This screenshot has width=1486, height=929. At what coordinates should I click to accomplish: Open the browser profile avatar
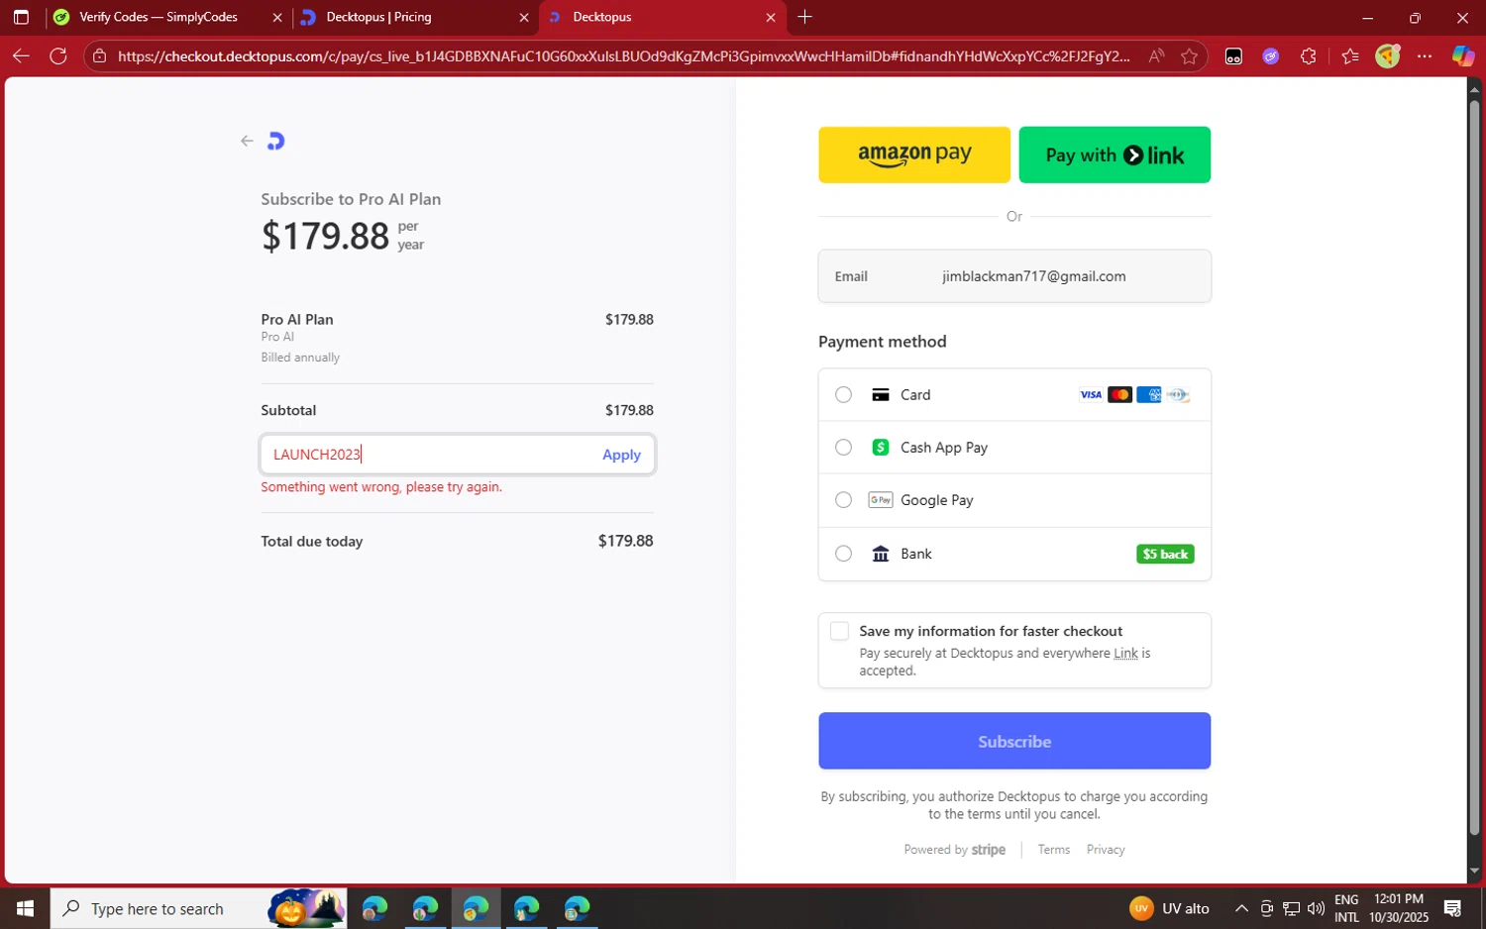coord(1388,56)
